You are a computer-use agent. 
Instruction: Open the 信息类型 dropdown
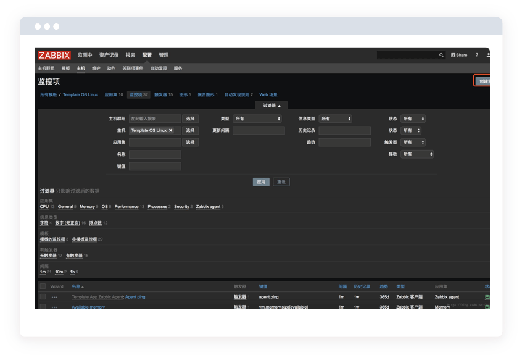click(x=335, y=119)
